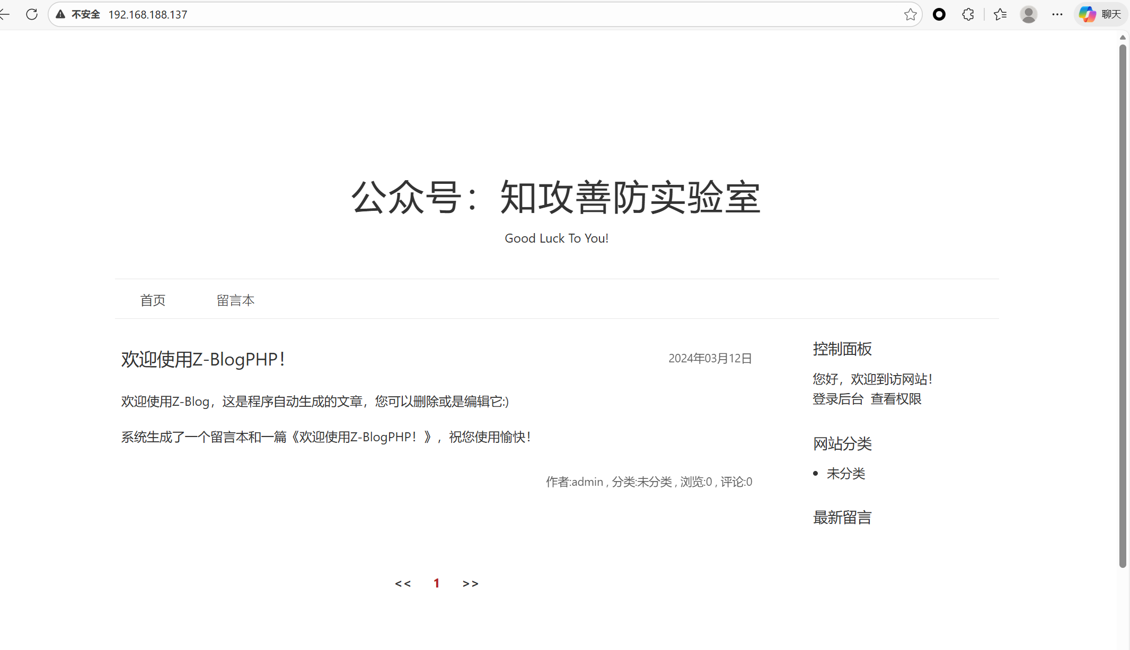Click the 查看权限 link
This screenshot has height=650, width=1130.
[896, 399]
